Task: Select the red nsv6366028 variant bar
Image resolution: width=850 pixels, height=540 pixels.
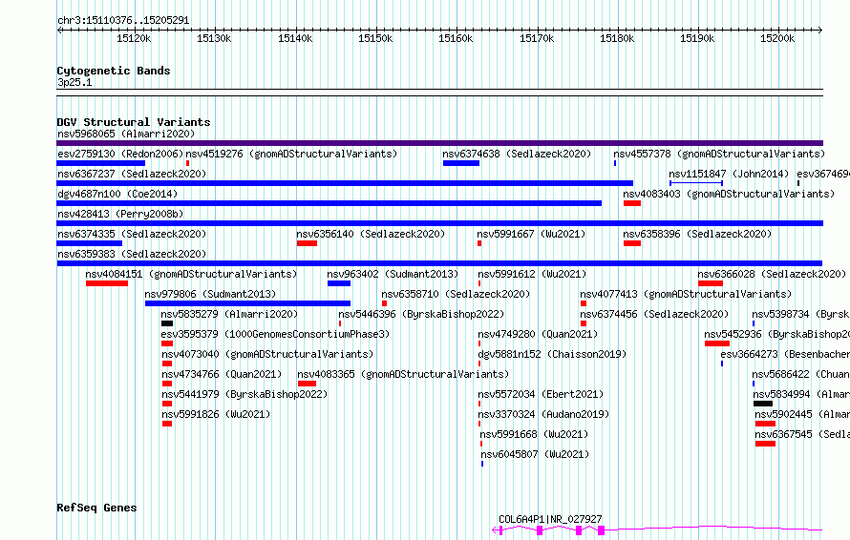Action: tap(711, 283)
